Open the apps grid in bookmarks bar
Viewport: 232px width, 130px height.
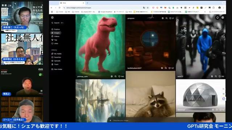(x=52, y=12)
